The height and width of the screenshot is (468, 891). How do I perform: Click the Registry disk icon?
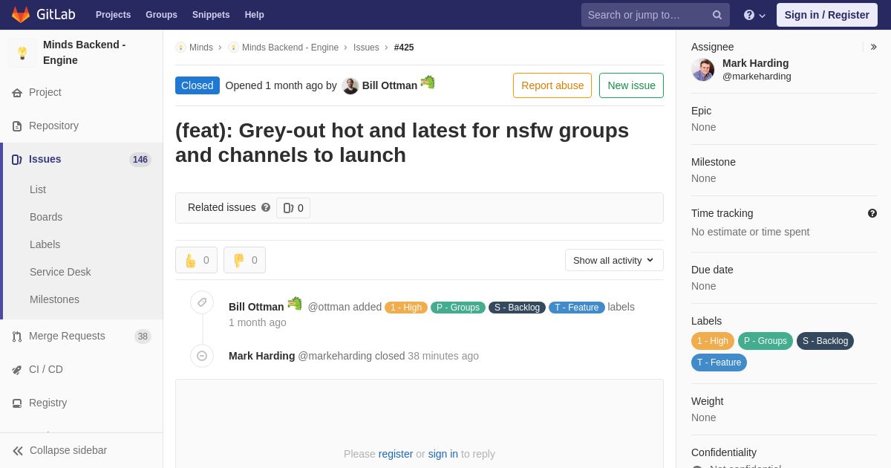point(17,403)
